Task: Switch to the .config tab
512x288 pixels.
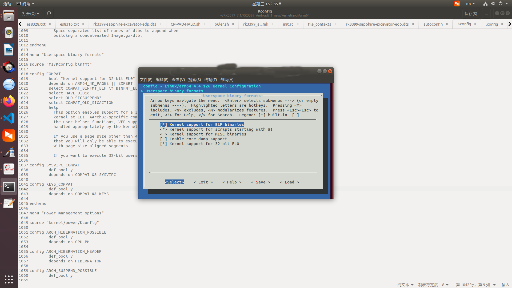Action: point(492,24)
